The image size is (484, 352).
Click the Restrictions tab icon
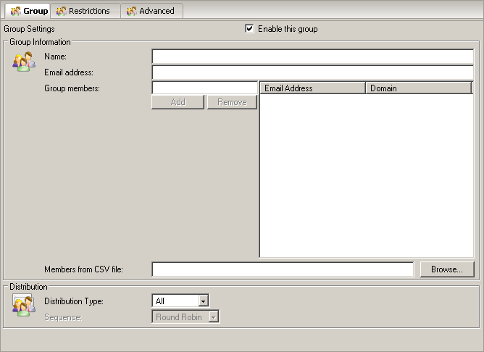coord(61,11)
